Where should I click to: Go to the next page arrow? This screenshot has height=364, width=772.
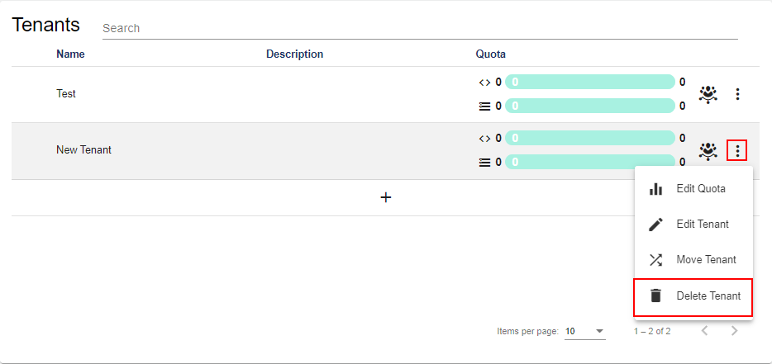point(734,331)
